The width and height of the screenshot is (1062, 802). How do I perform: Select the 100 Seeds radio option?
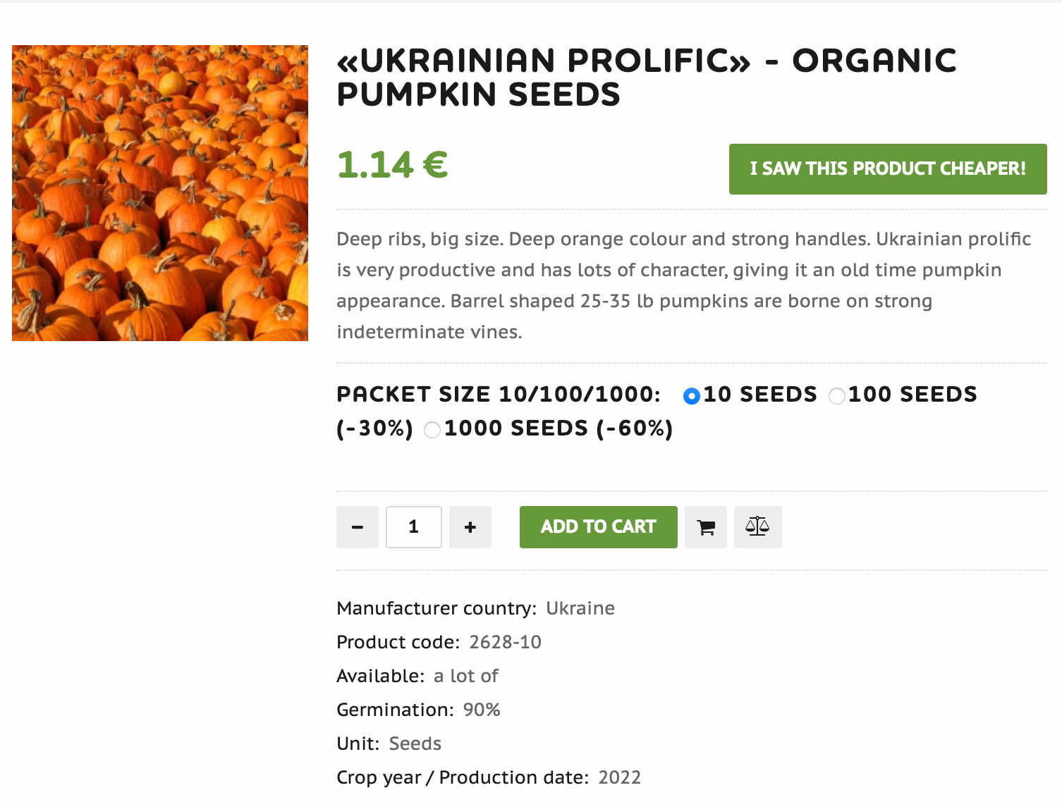837,396
